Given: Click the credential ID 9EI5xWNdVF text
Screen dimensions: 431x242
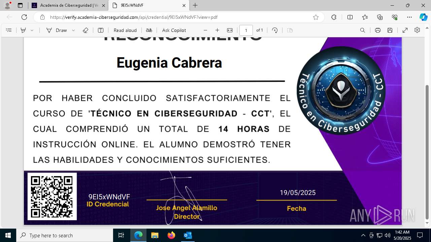Looking at the screenshot, I should 109,197.
